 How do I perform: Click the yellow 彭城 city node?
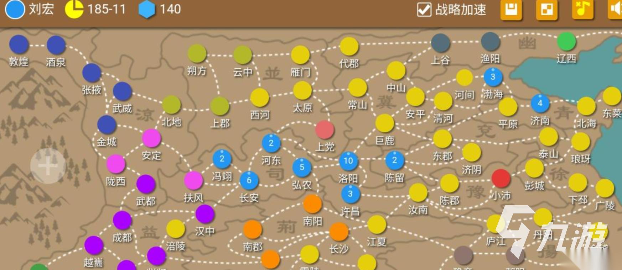[534, 168]
